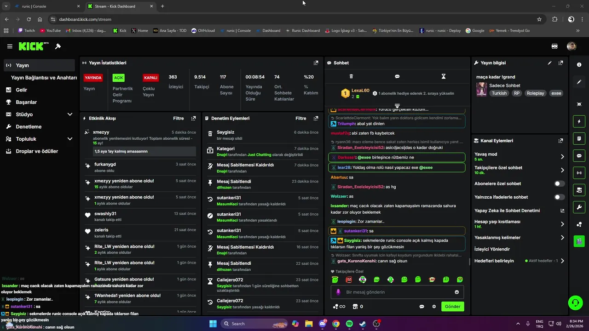Viewport: 589px width, 331px height.
Task: Open Filtre in Etkinlik Akışı panel
Action: coord(179,118)
